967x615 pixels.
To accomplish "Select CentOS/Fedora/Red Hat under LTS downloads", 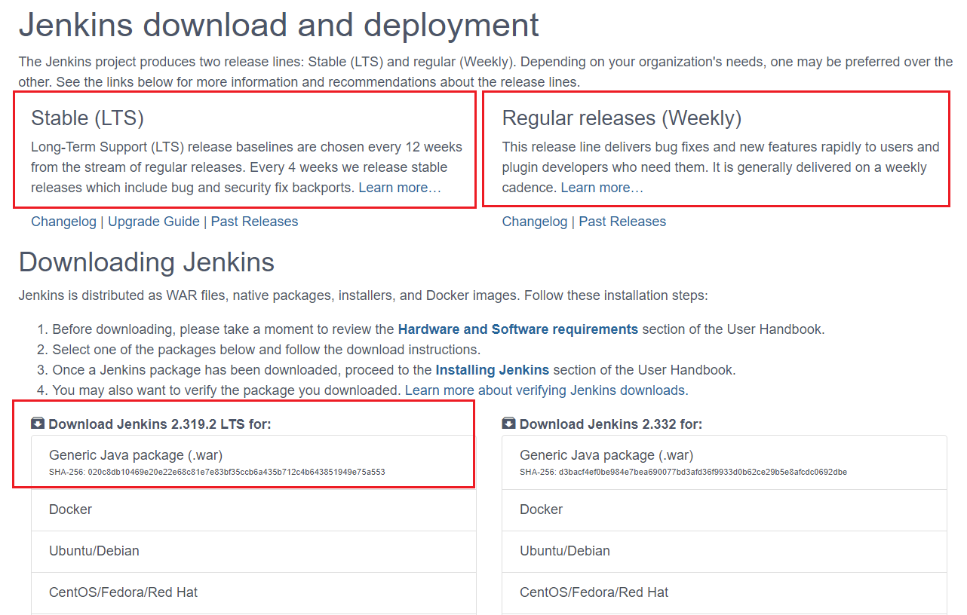I will click(253, 592).
